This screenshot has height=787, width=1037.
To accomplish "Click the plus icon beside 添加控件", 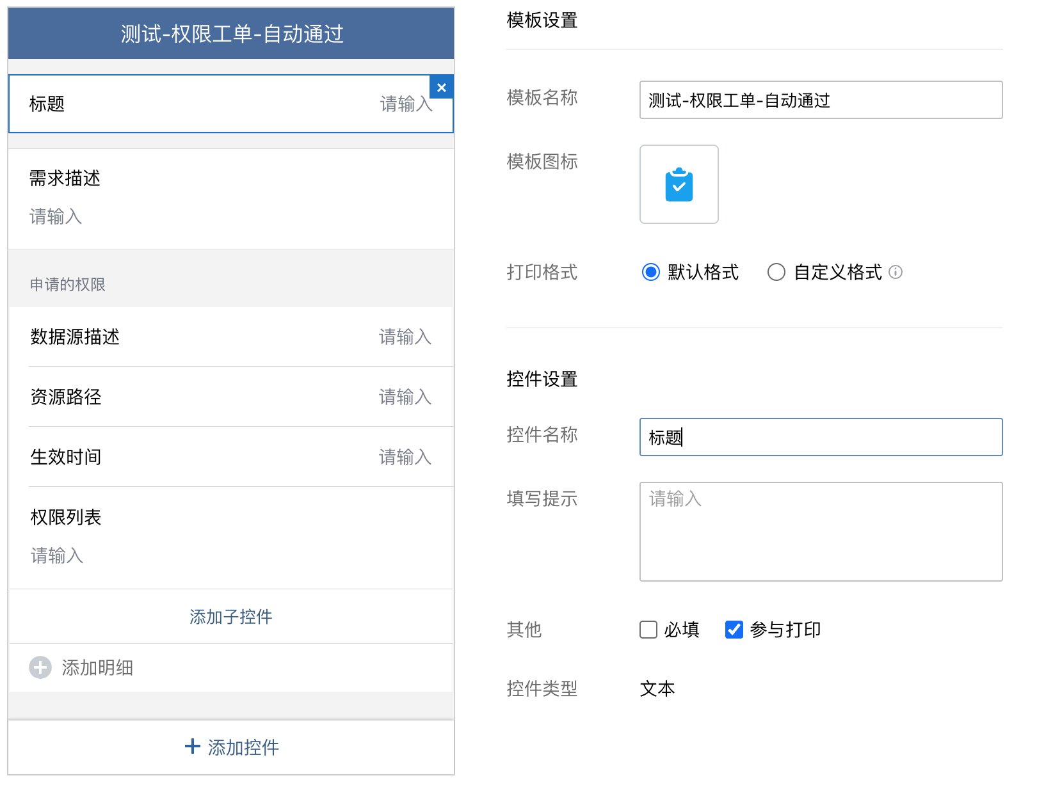I will 192,746.
